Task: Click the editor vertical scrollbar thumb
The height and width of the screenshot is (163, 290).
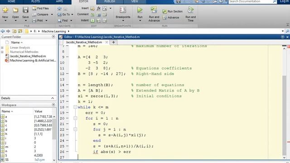Action: [284, 115]
